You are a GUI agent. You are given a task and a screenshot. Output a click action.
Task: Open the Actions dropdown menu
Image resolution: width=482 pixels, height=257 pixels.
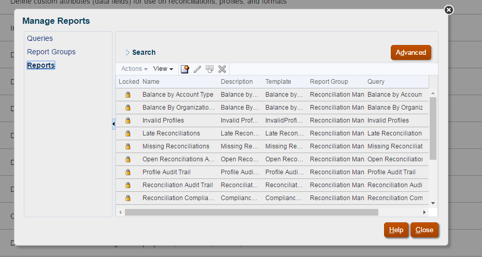pos(134,69)
